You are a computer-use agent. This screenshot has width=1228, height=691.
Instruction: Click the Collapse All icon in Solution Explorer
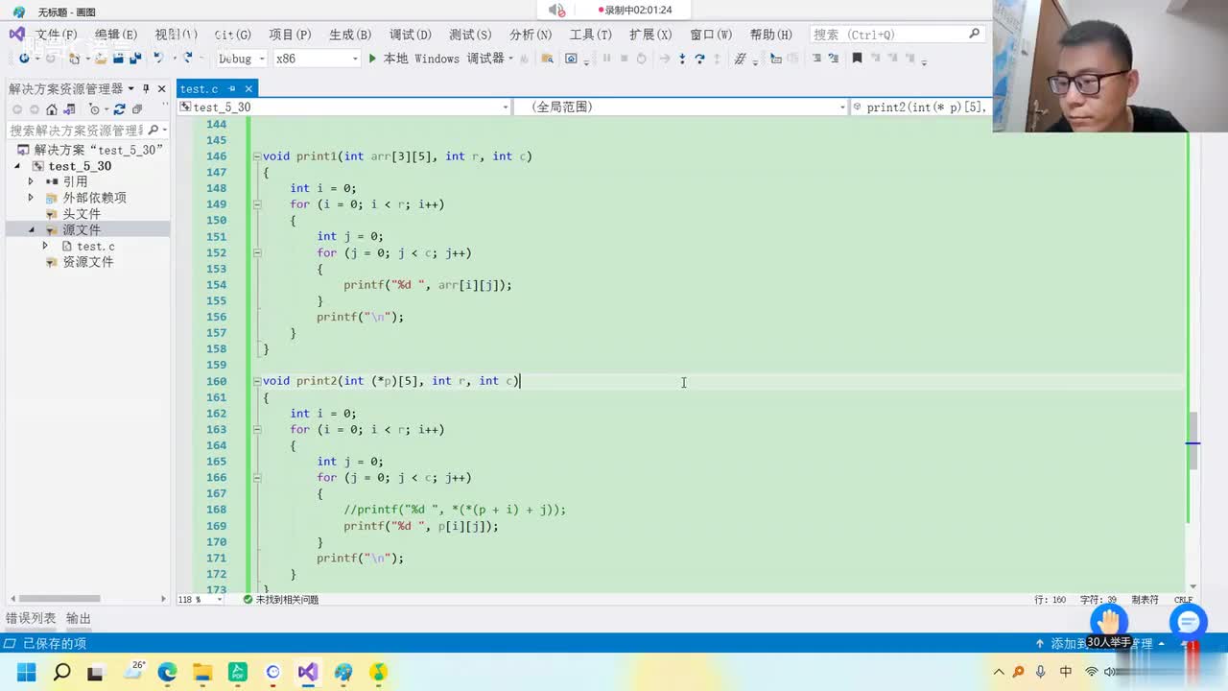pos(137,109)
